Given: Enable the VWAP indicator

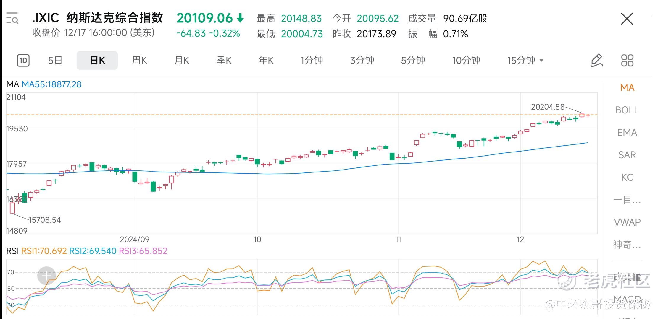Looking at the screenshot, I should (627, 222).
